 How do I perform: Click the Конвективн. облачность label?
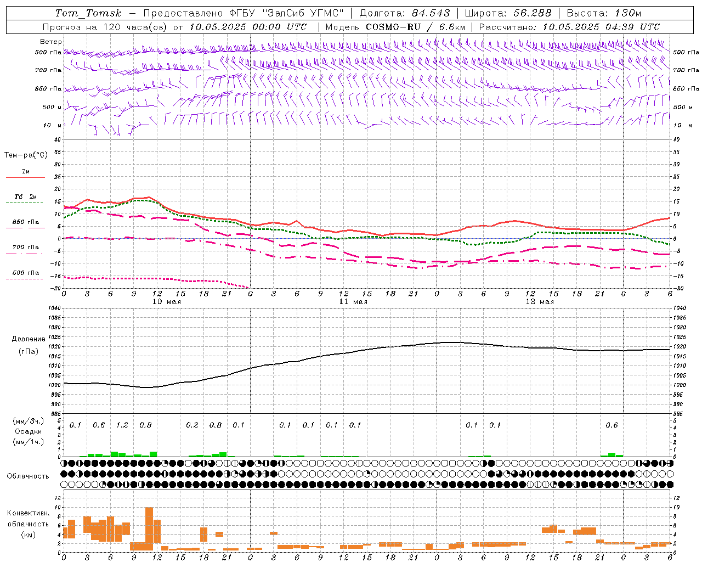[x=29, y=519]
